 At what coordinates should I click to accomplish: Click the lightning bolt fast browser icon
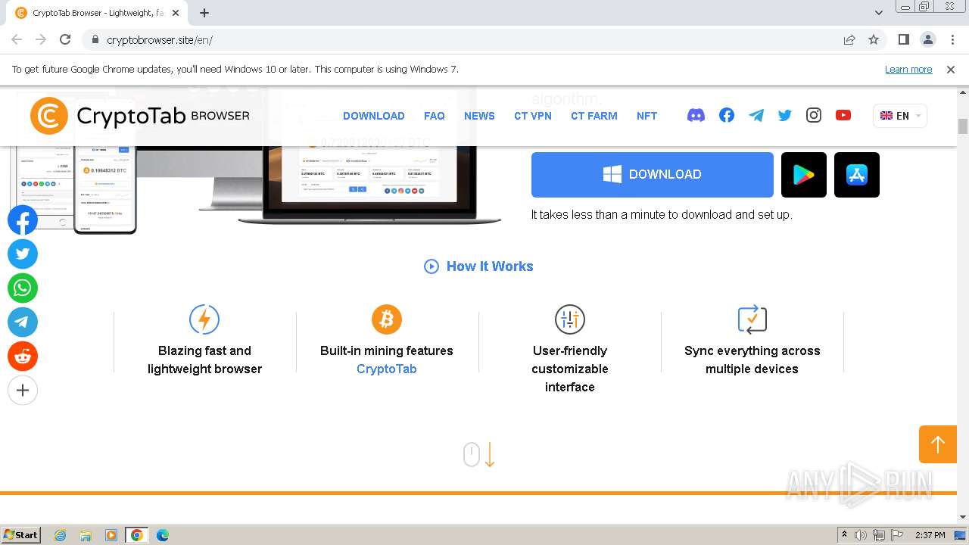coord(204,319)
